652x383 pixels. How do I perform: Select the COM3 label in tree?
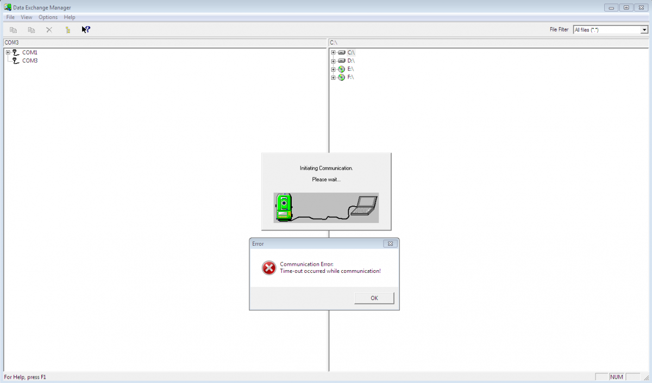(30, 61)
